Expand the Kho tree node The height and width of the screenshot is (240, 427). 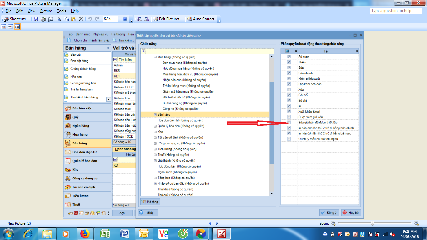(155, 132)
